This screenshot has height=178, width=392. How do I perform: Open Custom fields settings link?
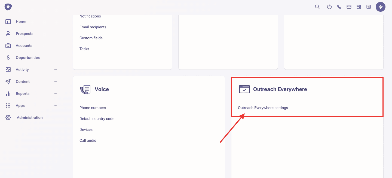click(x=91, y=38)
